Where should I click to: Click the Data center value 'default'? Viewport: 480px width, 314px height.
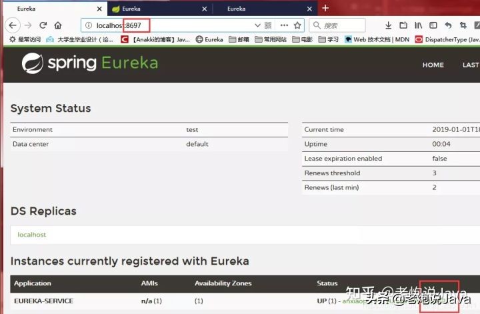[197, 144]
